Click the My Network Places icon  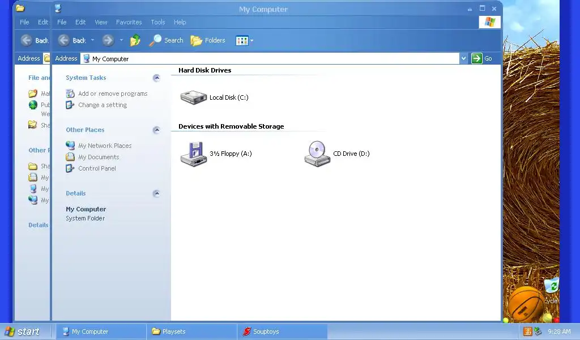70,146
